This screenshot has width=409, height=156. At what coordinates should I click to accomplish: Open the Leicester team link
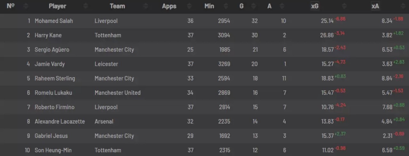click(106, 64)
